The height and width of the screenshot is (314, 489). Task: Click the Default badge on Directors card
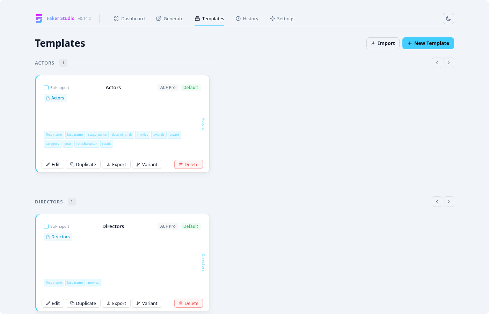click(x=191, y=226)
